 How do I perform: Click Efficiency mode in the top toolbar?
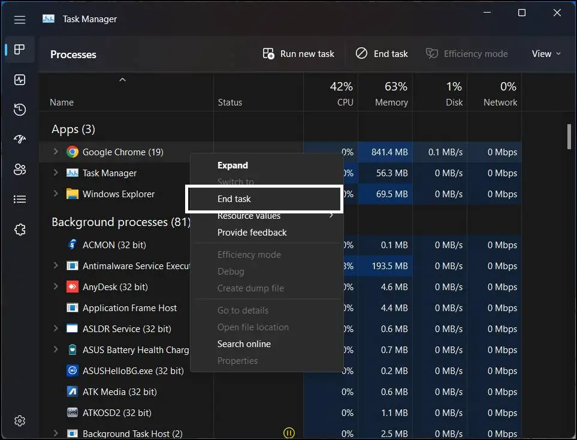pyautogui.click(x=467, y=54)
